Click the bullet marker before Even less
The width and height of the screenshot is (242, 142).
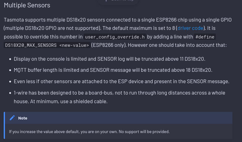tap(10, 82)
